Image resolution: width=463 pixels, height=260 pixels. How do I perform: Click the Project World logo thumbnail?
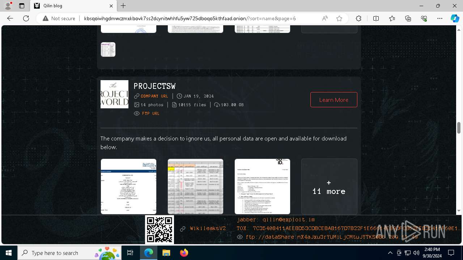[114, 94]
